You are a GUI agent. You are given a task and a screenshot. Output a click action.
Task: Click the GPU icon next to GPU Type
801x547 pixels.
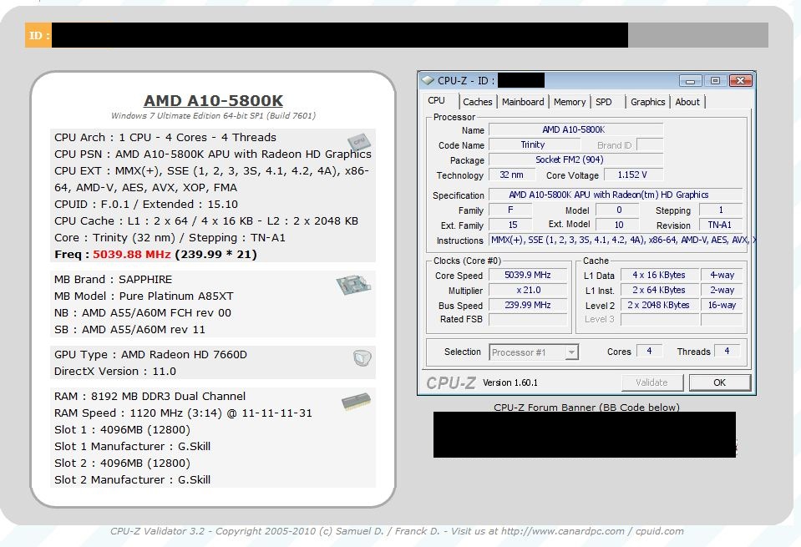(x=361, y=358)
